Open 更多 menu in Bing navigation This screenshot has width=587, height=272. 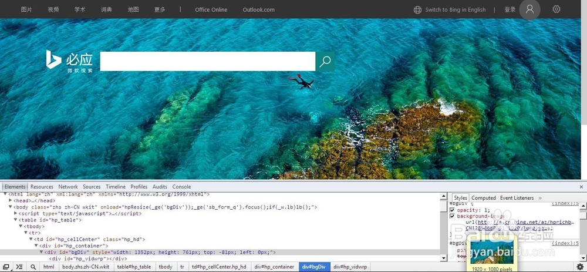click(x=160, y=10)
